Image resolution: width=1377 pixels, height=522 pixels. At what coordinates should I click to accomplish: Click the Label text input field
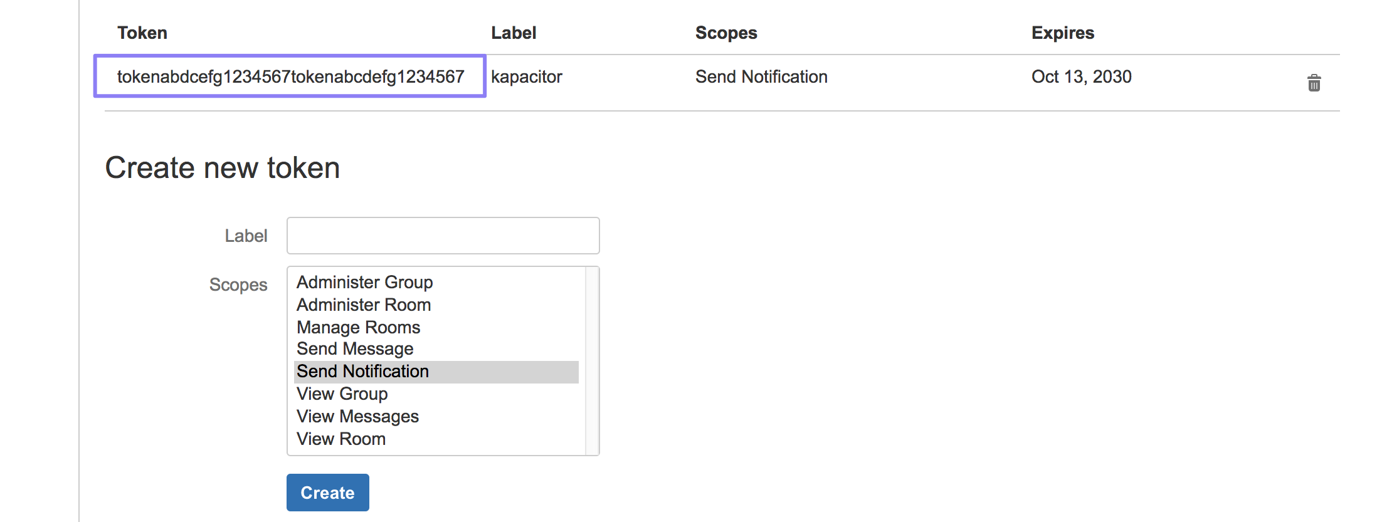(443, 236)
